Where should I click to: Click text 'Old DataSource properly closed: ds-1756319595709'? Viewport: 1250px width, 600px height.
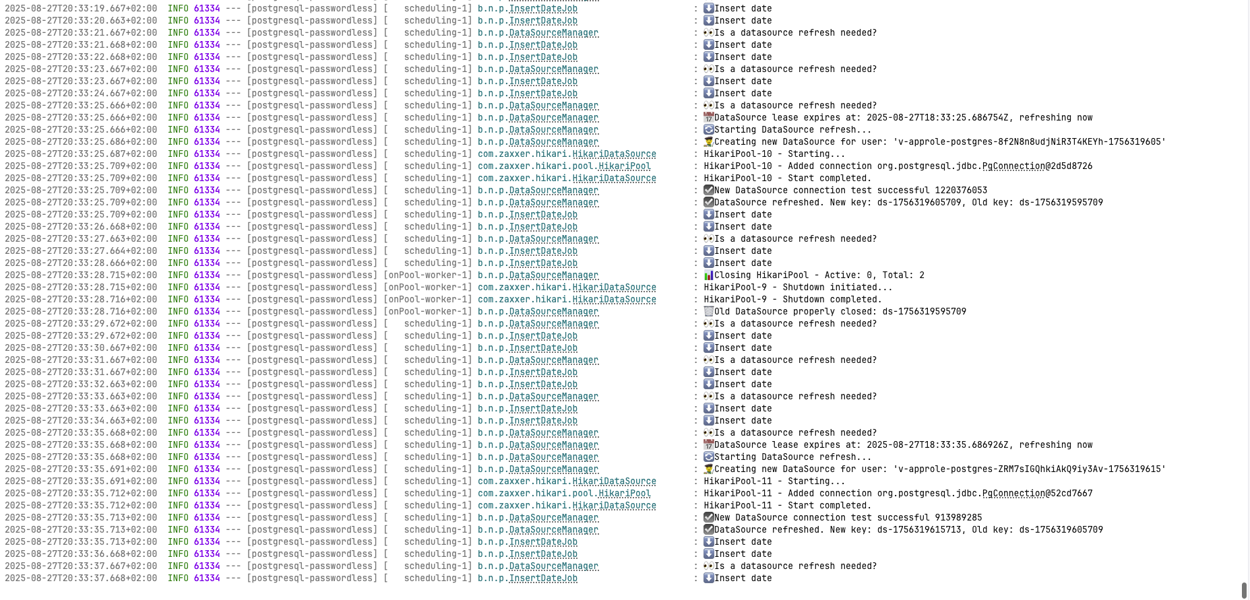840,311
